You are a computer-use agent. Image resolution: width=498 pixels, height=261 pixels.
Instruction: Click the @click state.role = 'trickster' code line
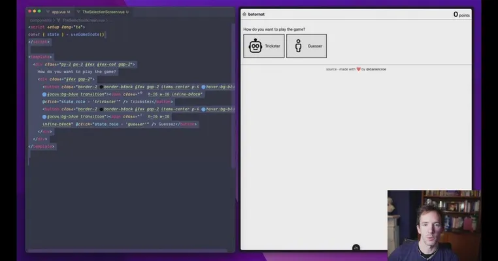(x=108, y=102)
